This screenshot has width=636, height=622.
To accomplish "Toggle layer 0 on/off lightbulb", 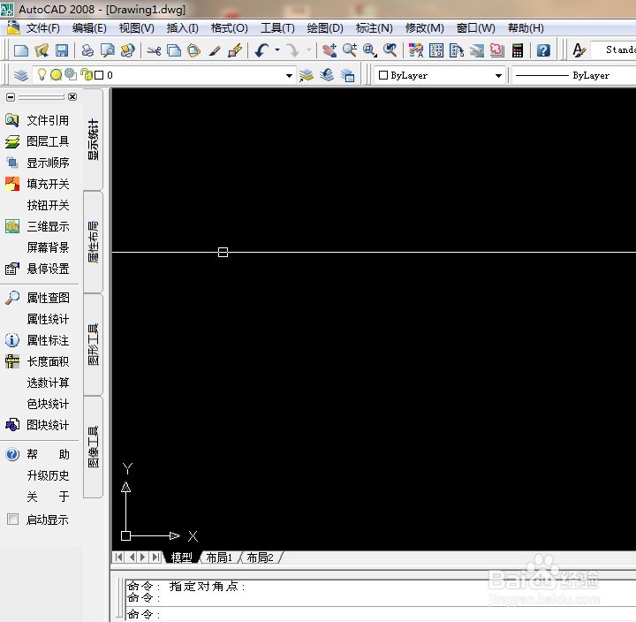I will tap(42, 74).
